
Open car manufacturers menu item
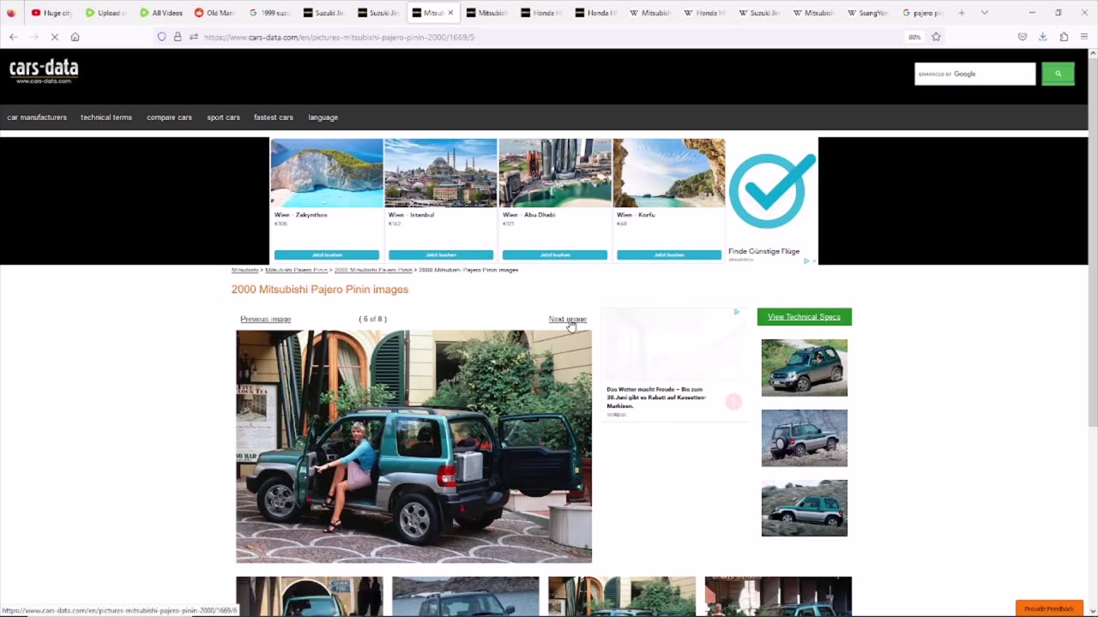pos(37,117)
